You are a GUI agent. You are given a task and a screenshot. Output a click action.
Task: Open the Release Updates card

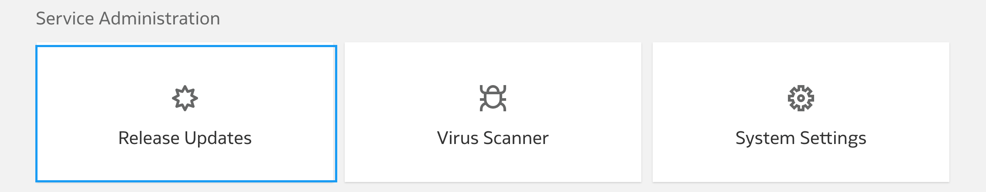(186, 113)
